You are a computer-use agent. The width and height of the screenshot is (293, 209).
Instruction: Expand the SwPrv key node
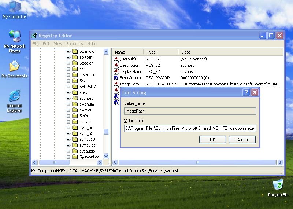click(x=68, y=116)
